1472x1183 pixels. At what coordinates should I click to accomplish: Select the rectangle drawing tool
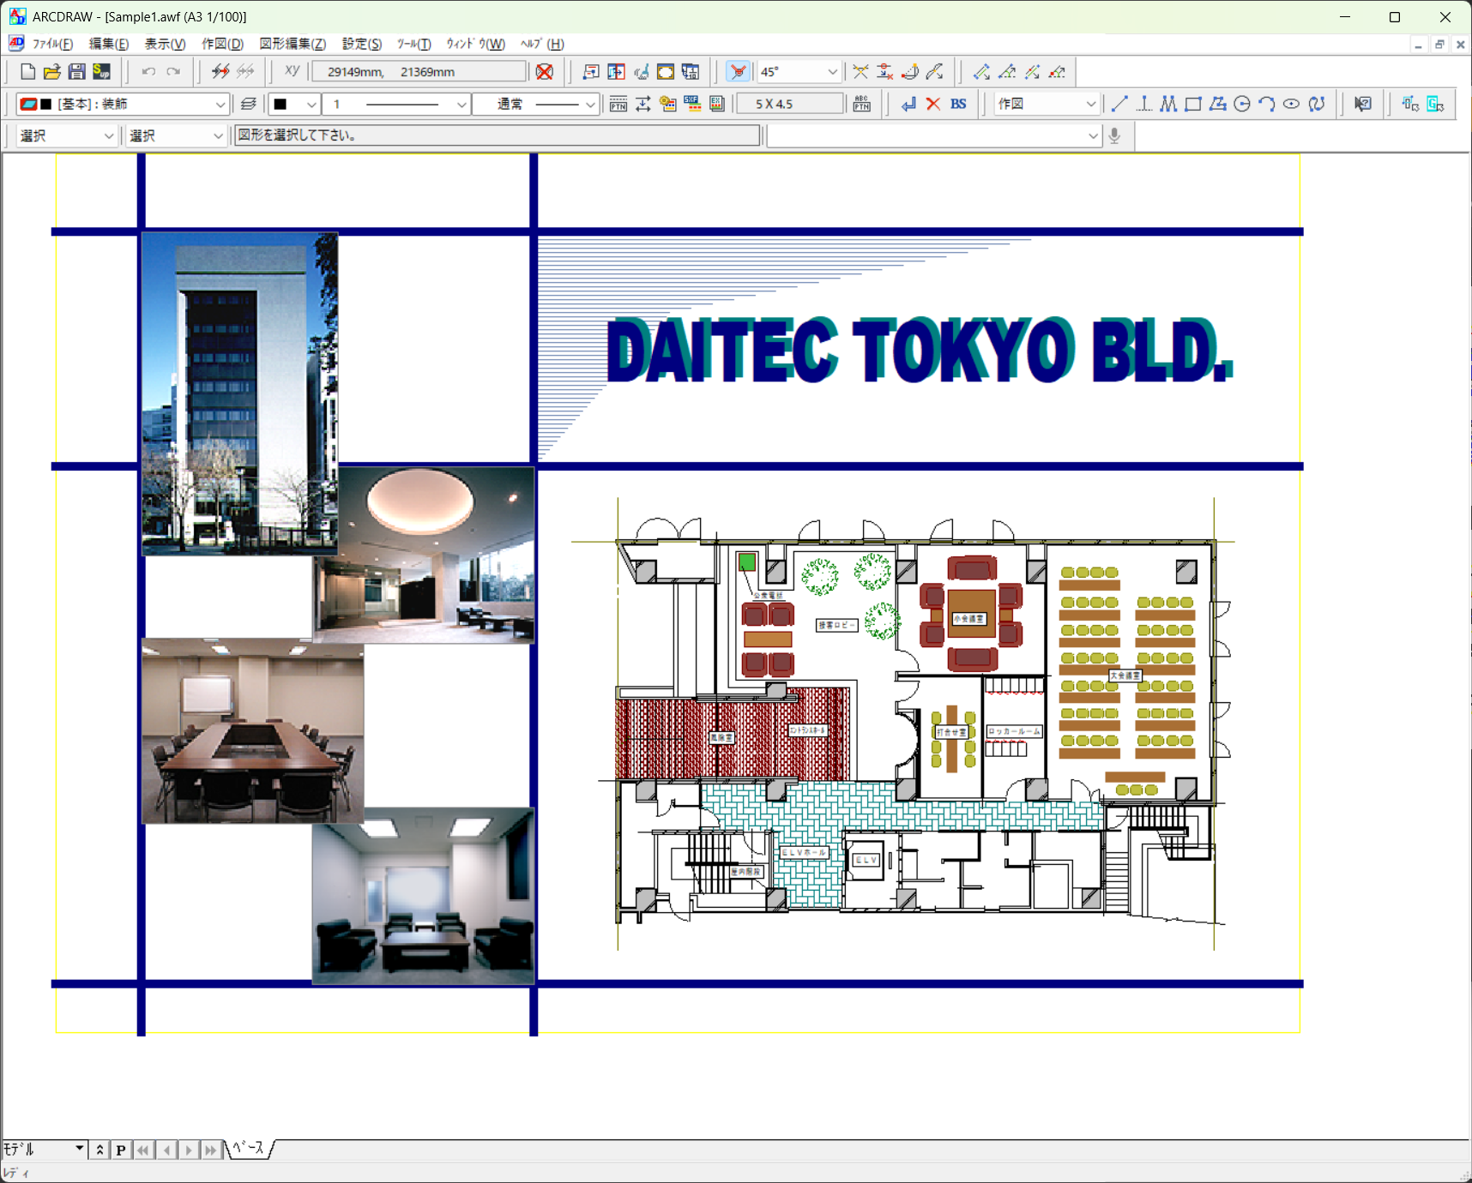point(1192,104)
